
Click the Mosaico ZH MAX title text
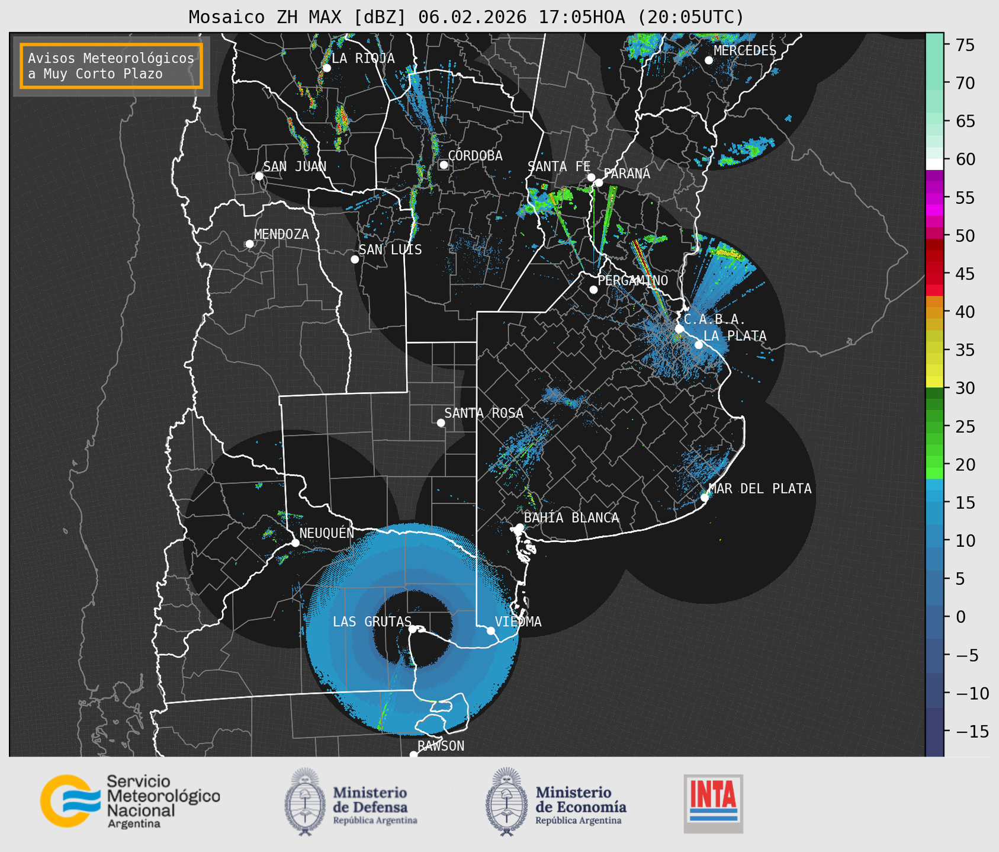(x=466, y=17)
